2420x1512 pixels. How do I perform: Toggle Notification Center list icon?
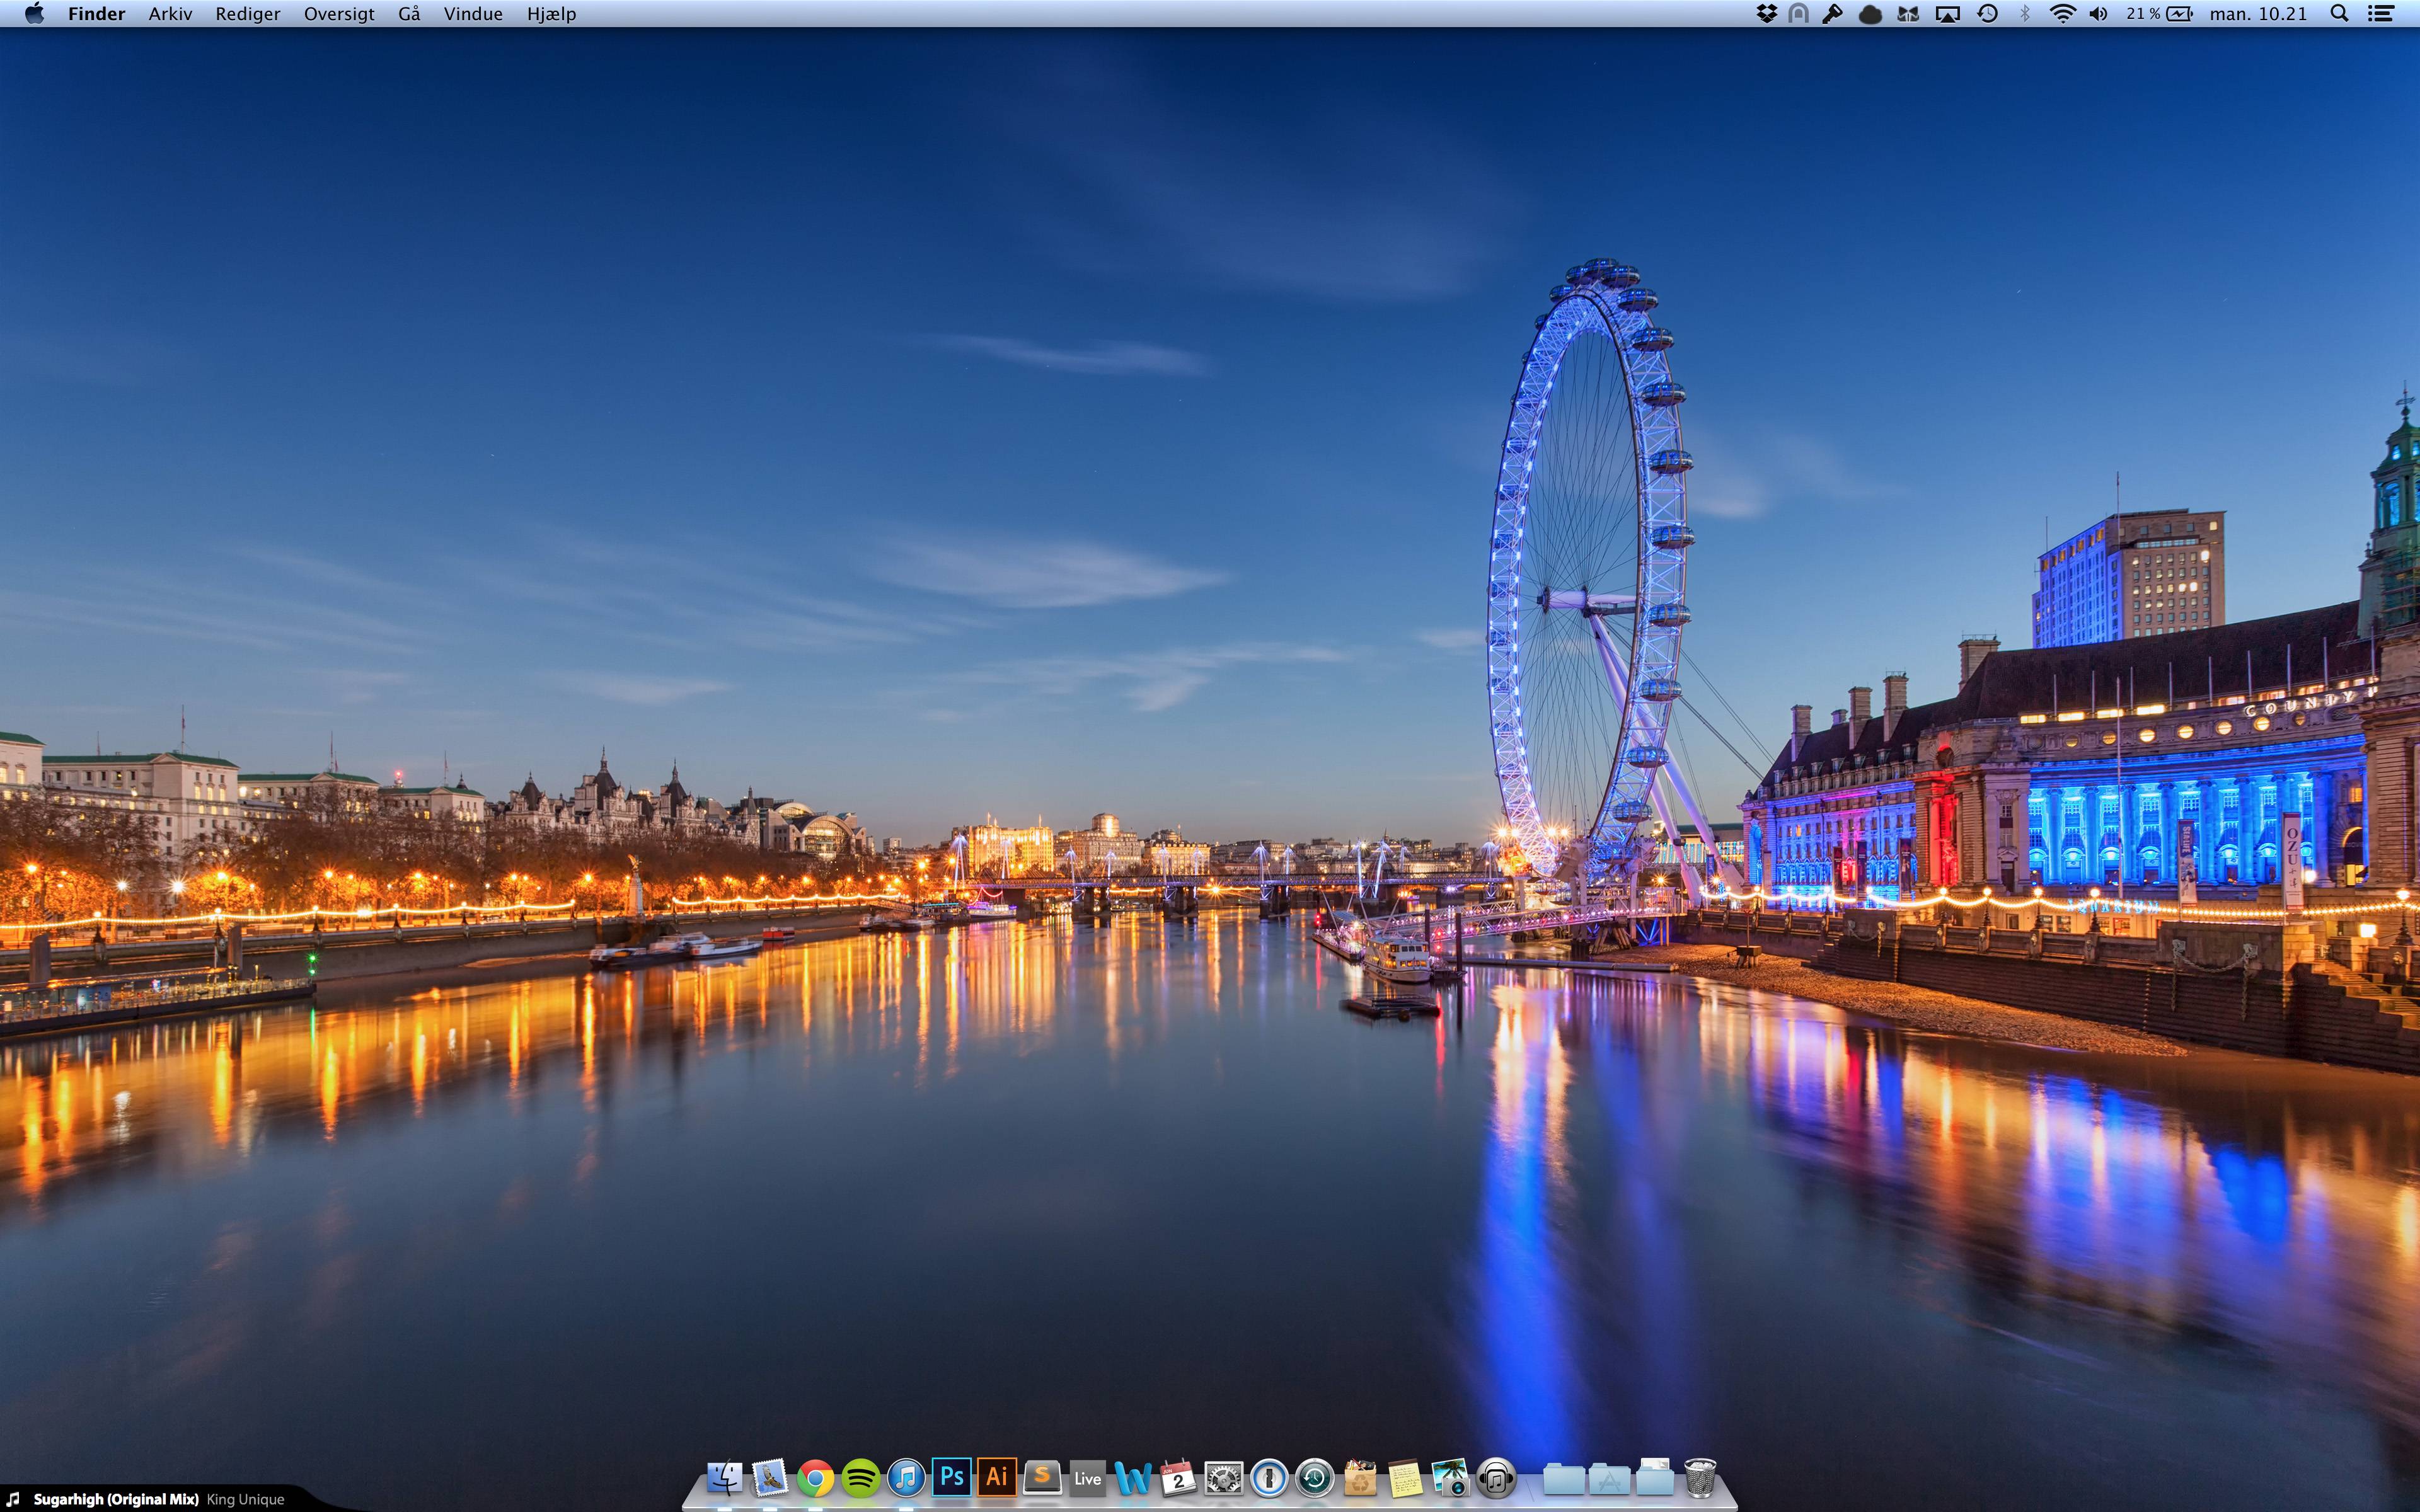tap(2382, 14)
